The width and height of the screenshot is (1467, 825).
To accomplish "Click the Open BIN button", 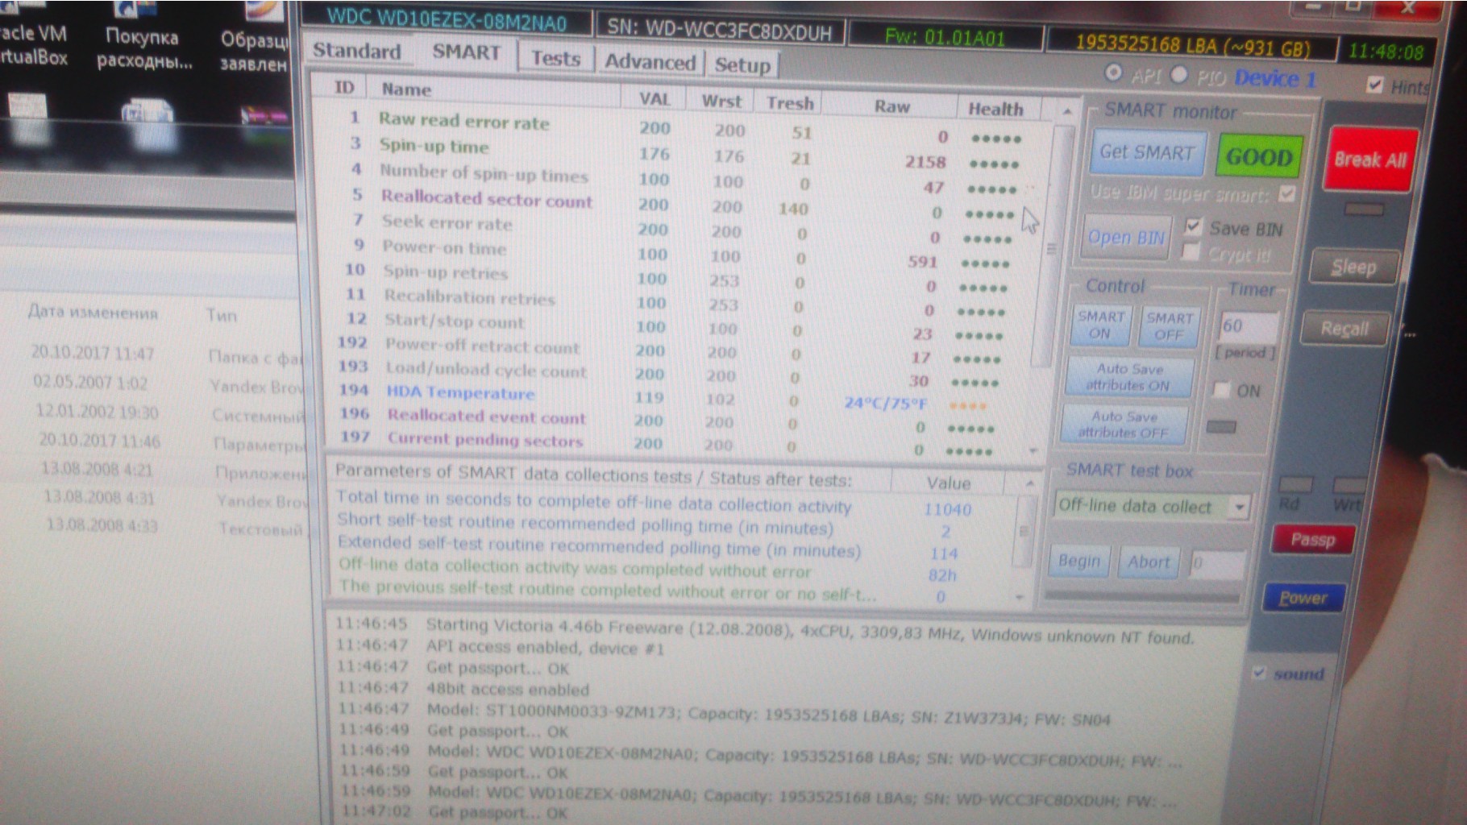I will click(x=1125, y=238).
